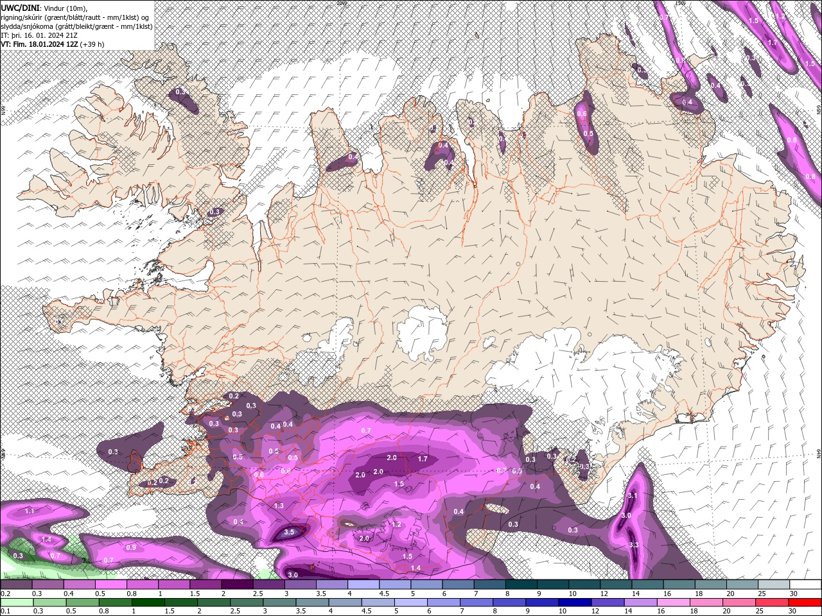Click the pink swatch after 16 in rain legend

pos(673,603)
